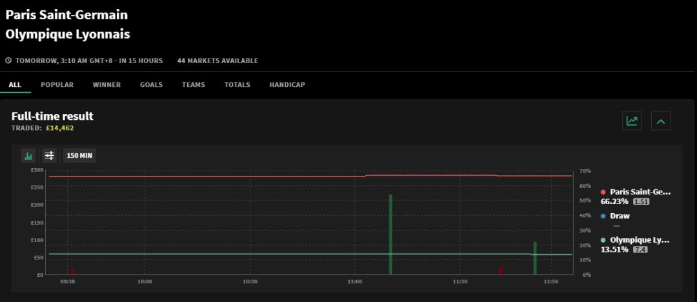This screenshot has width=697, height=302.
Task: Go to the HANDICAP tab
Action: click(287, 85)
